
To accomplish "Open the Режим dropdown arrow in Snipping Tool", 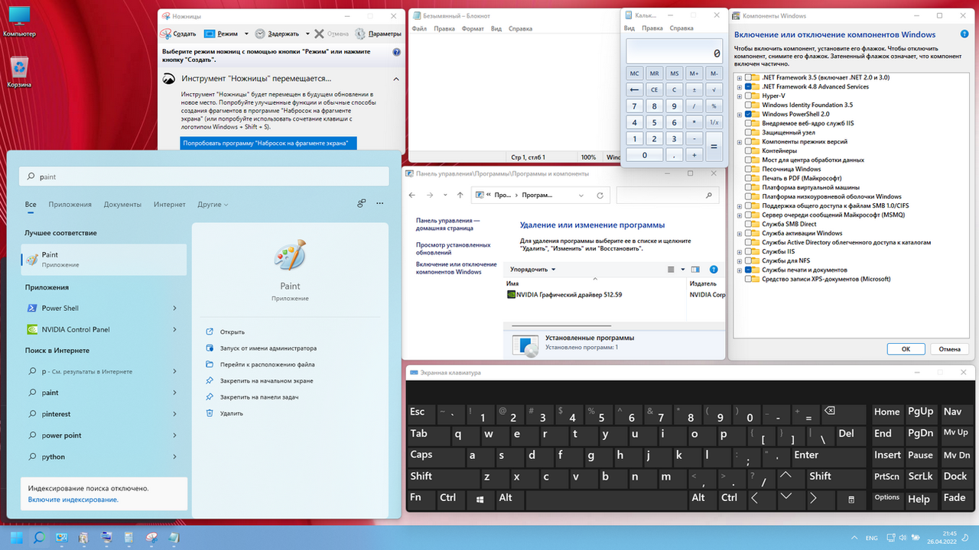I will pos(246,34).
